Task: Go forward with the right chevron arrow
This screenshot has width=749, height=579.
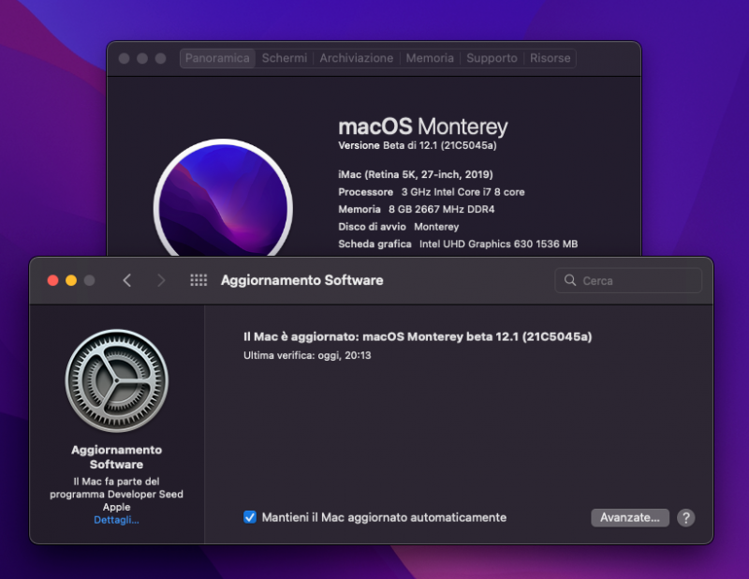Action: (161, 280)
